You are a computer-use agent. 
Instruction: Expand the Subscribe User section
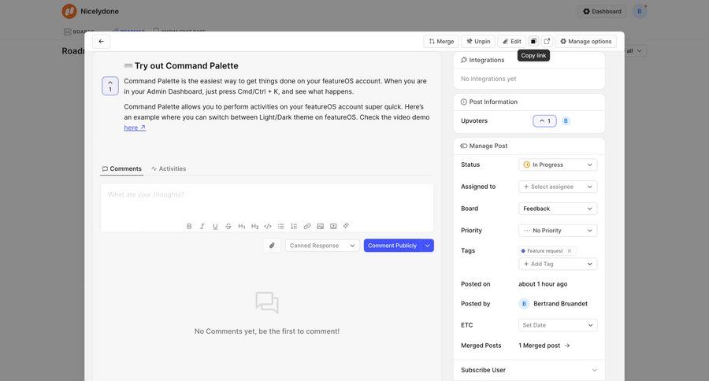(529, 370)
